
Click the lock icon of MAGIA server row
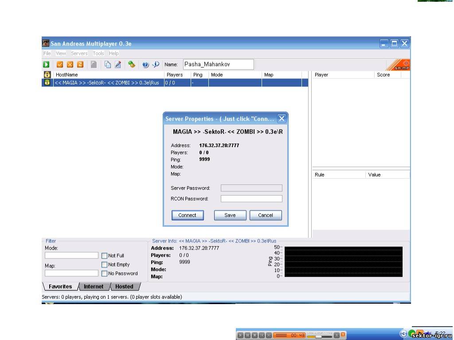pyautogui.click(x=47, y=82)
